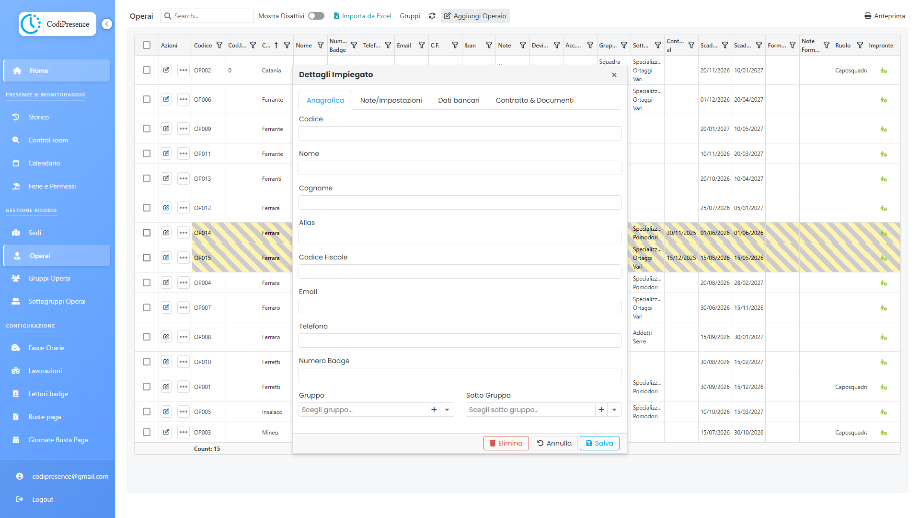Expand the Sotto Gruppo dropdown arrow
Screen dimensions: 920x518
[614, 410]
